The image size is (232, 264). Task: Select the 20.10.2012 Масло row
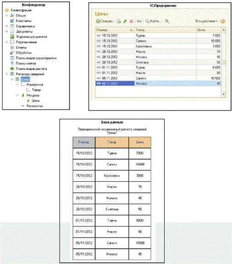coord(158,51)
